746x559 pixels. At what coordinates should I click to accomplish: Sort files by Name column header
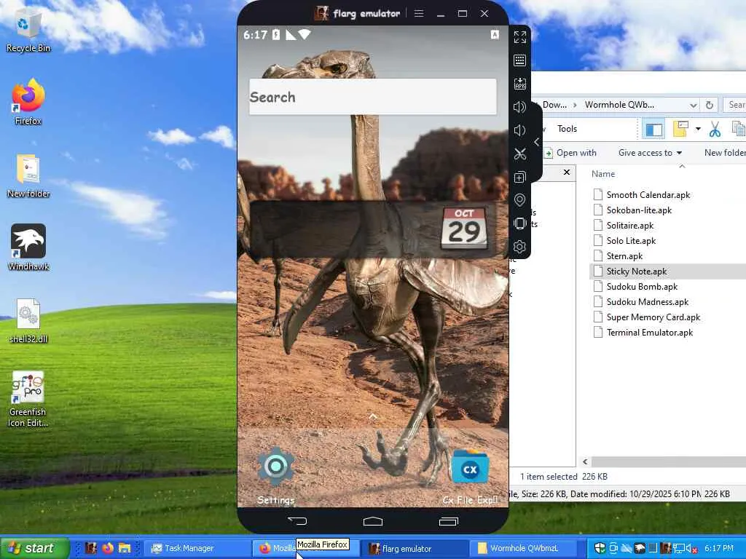[x=603, y=174]
